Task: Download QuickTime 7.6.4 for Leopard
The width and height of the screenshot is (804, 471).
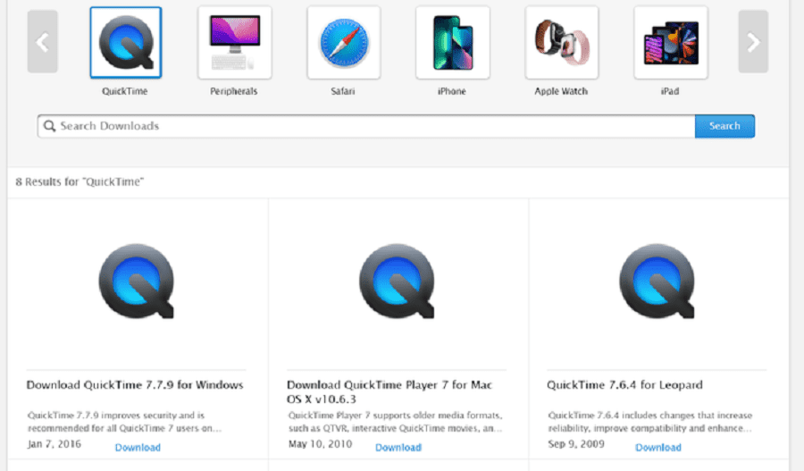Action: 657,448
